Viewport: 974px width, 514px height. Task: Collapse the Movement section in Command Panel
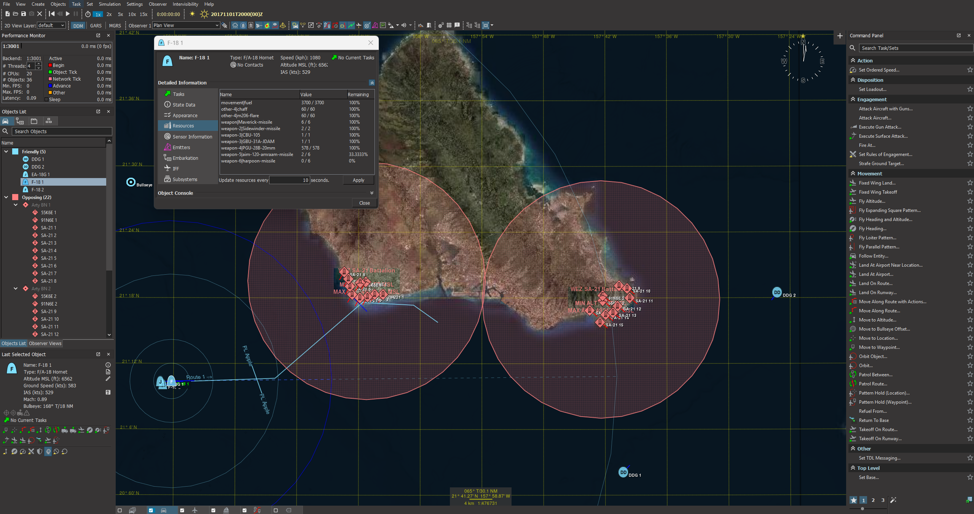coord(853,173)
